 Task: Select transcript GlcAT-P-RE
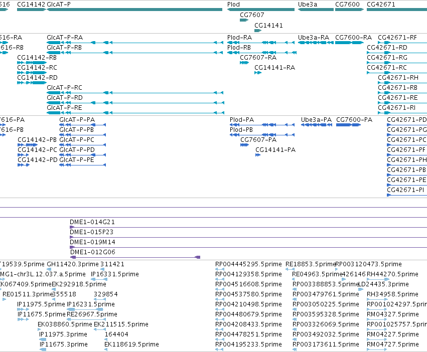pyautogui.click(x=135, y=113)
